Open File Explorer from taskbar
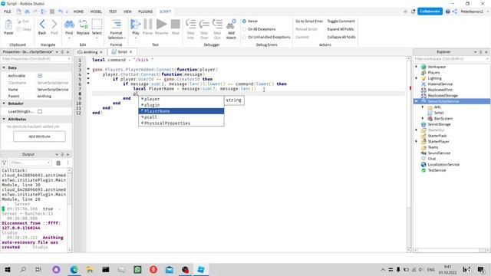Image resolution: width=491 pixels, height=276 pixels. [90, 269]
